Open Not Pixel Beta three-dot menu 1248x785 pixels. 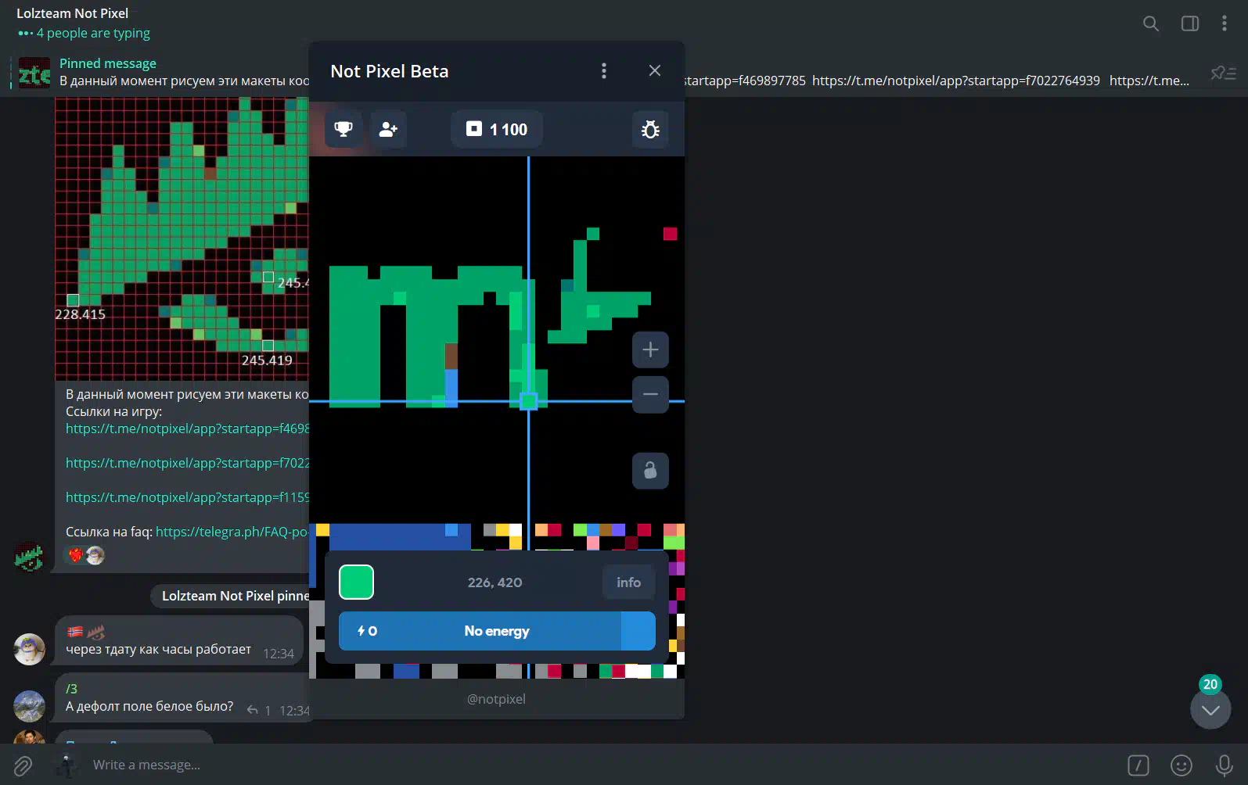pos(604,71)
